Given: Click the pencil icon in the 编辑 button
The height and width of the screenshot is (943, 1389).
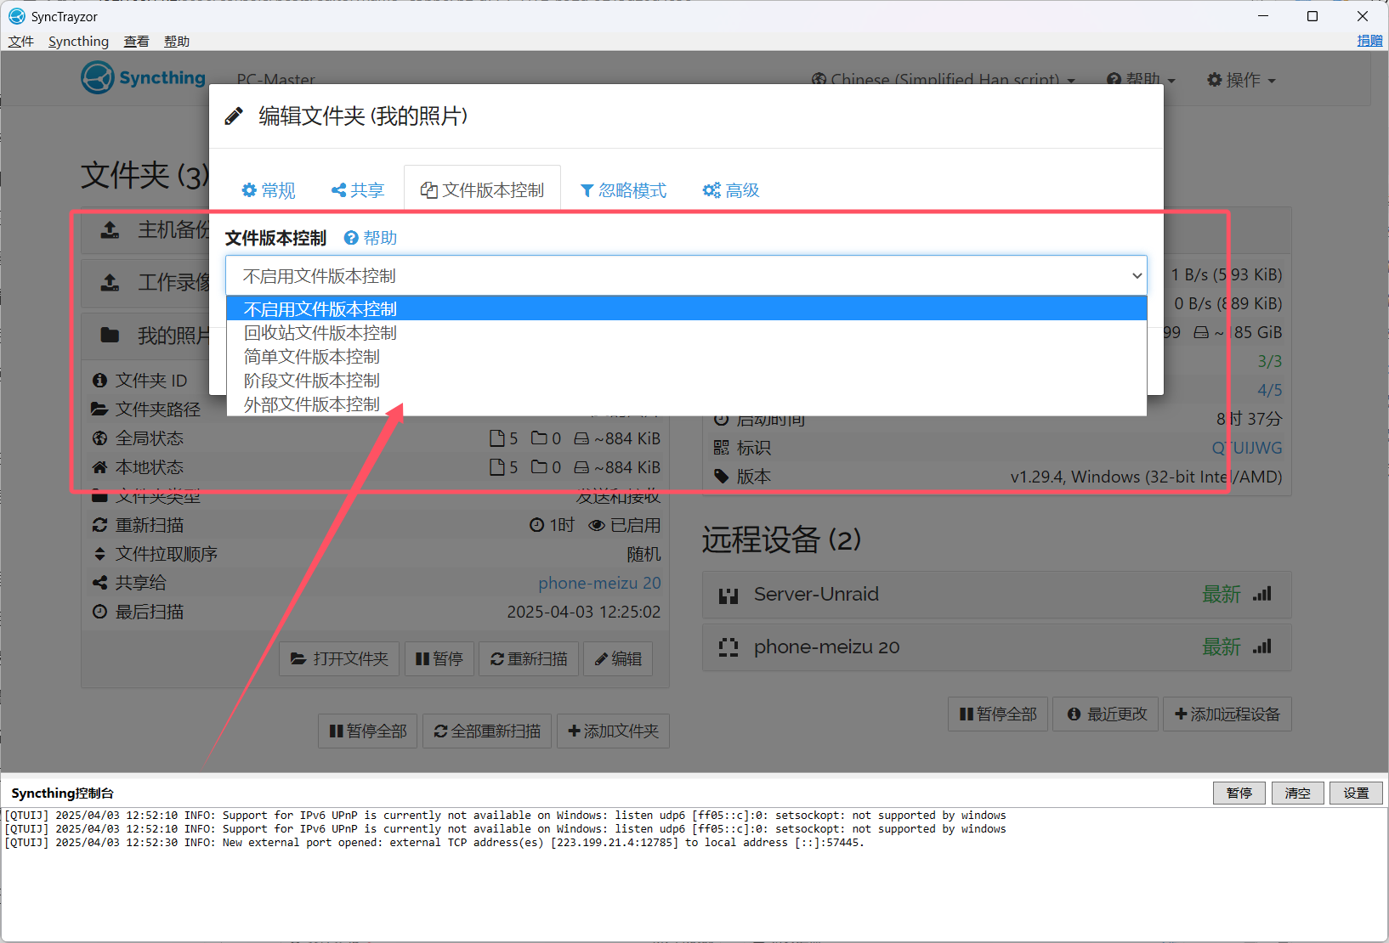Looking at the screenshot, I should coord(601,659).
